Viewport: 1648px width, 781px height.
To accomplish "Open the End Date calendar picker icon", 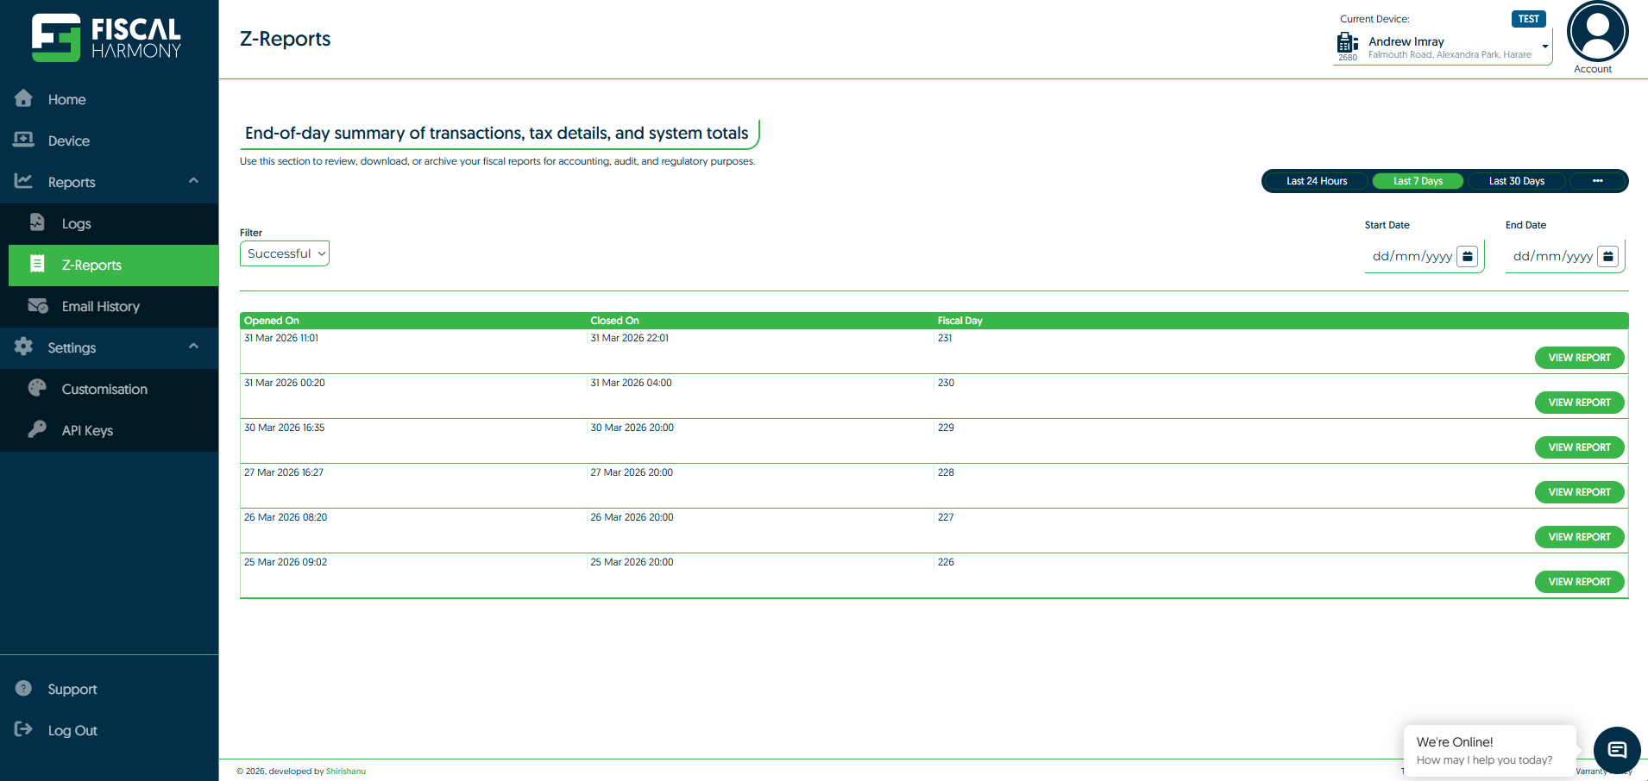I will pos(1607,256).
